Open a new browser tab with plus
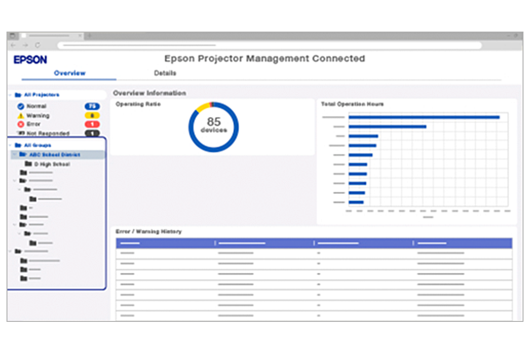The height and width of the screenshot is (353, 530). pyautogui.click(x=90, y=35)
